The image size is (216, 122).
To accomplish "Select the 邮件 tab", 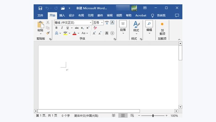I will pyautogui.click(x=100, y=15).
